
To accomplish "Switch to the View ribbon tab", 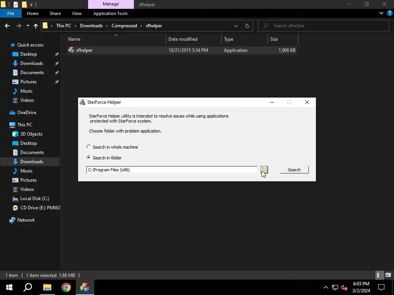I will 77,13.
